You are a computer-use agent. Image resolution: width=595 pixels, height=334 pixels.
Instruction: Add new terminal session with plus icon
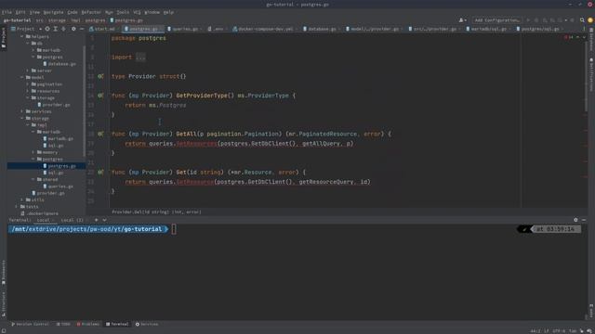click(x=97, y=220)
